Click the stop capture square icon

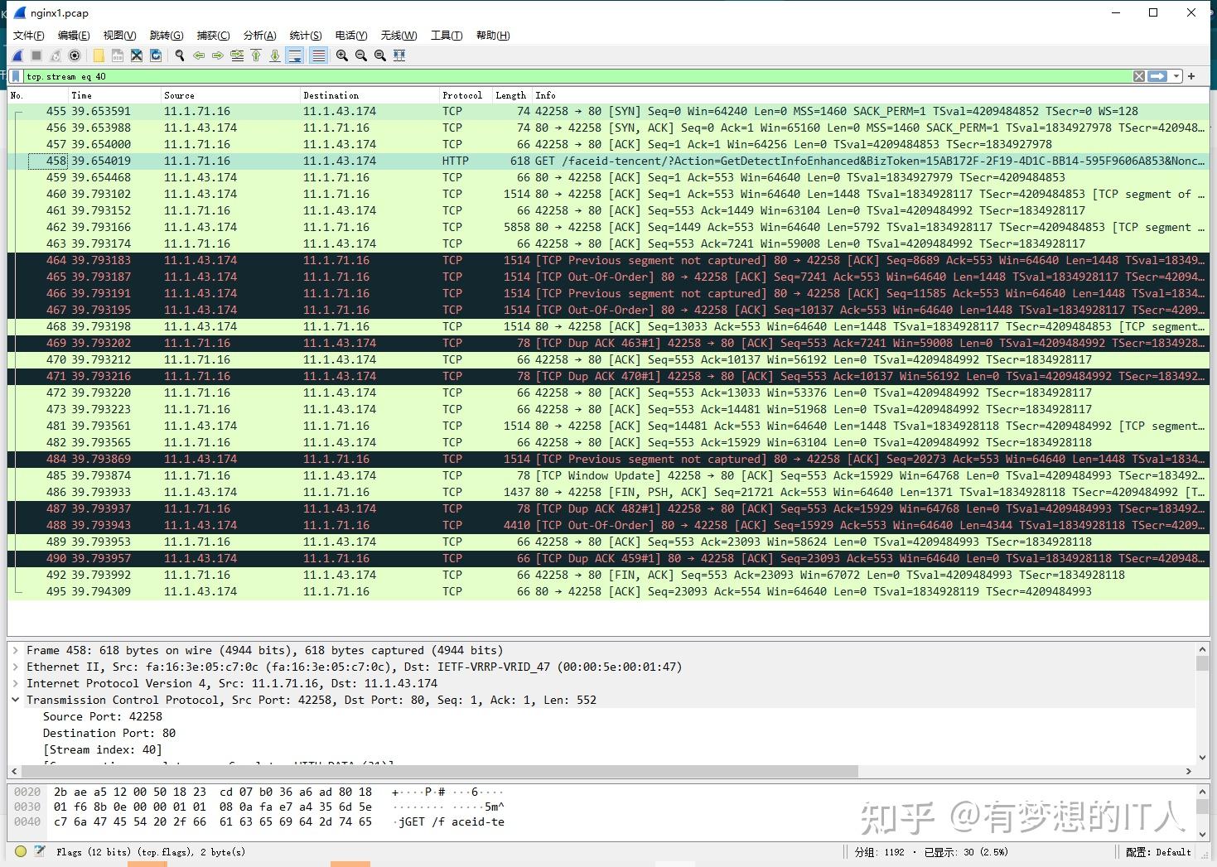(36, 55)
